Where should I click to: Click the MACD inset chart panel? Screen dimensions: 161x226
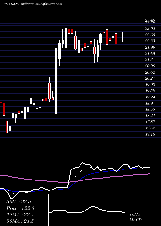tap(89, 210)
